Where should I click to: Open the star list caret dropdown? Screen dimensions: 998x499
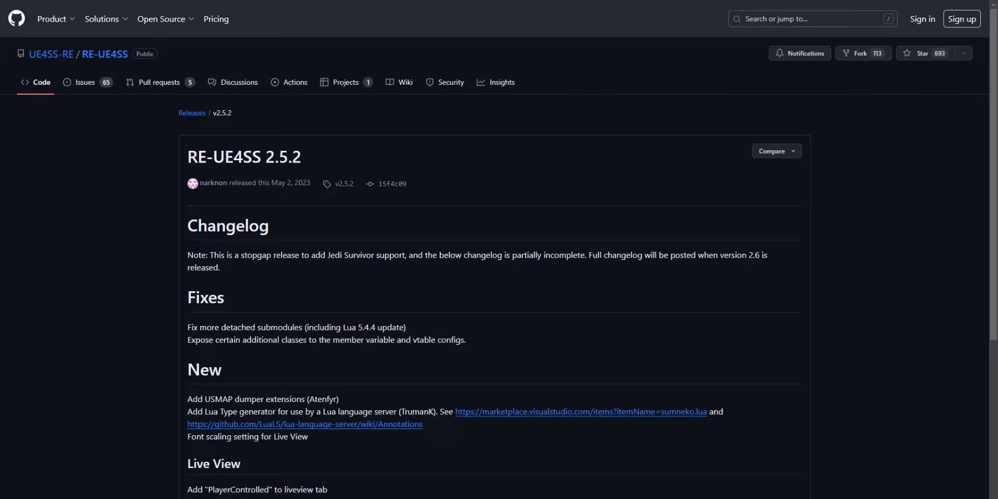pos(964,53)
